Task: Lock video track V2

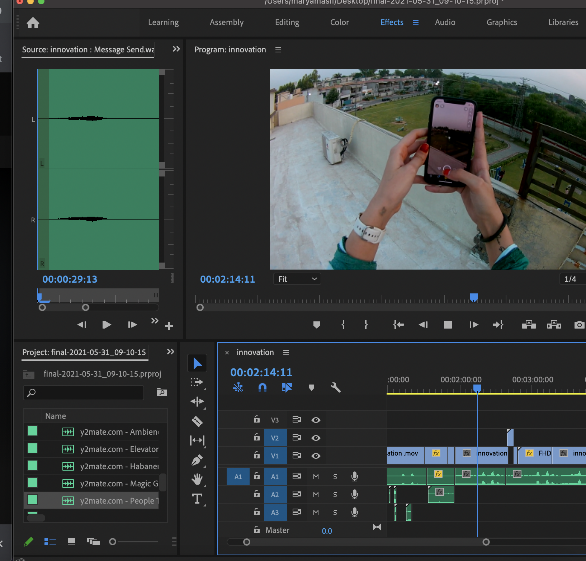Action: [256, 438]
